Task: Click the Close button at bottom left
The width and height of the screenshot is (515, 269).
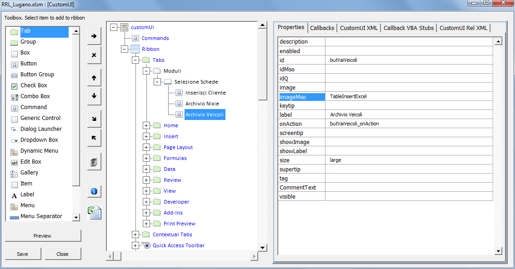Action: click(x=62, y=254)
